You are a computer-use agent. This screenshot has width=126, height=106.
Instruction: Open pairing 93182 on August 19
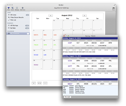point(36,55)
